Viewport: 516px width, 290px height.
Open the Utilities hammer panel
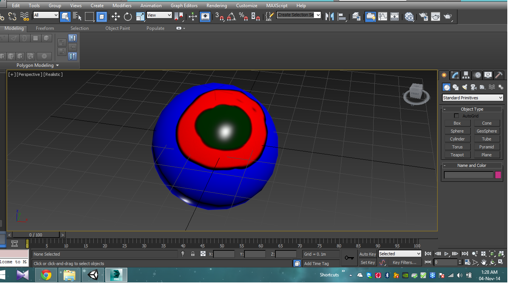coord(499,75)
